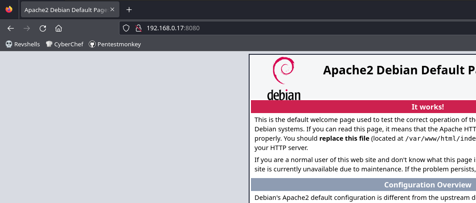Click the insecure connection padlock icon

[x=139, y=28]
